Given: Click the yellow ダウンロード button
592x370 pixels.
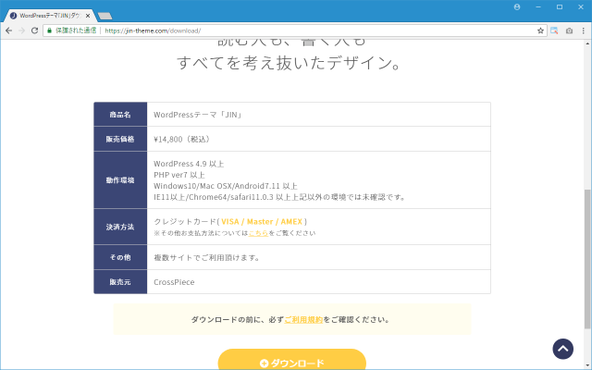Looking at the screenshot, I should pyautogui.click(x=292, y=360).
